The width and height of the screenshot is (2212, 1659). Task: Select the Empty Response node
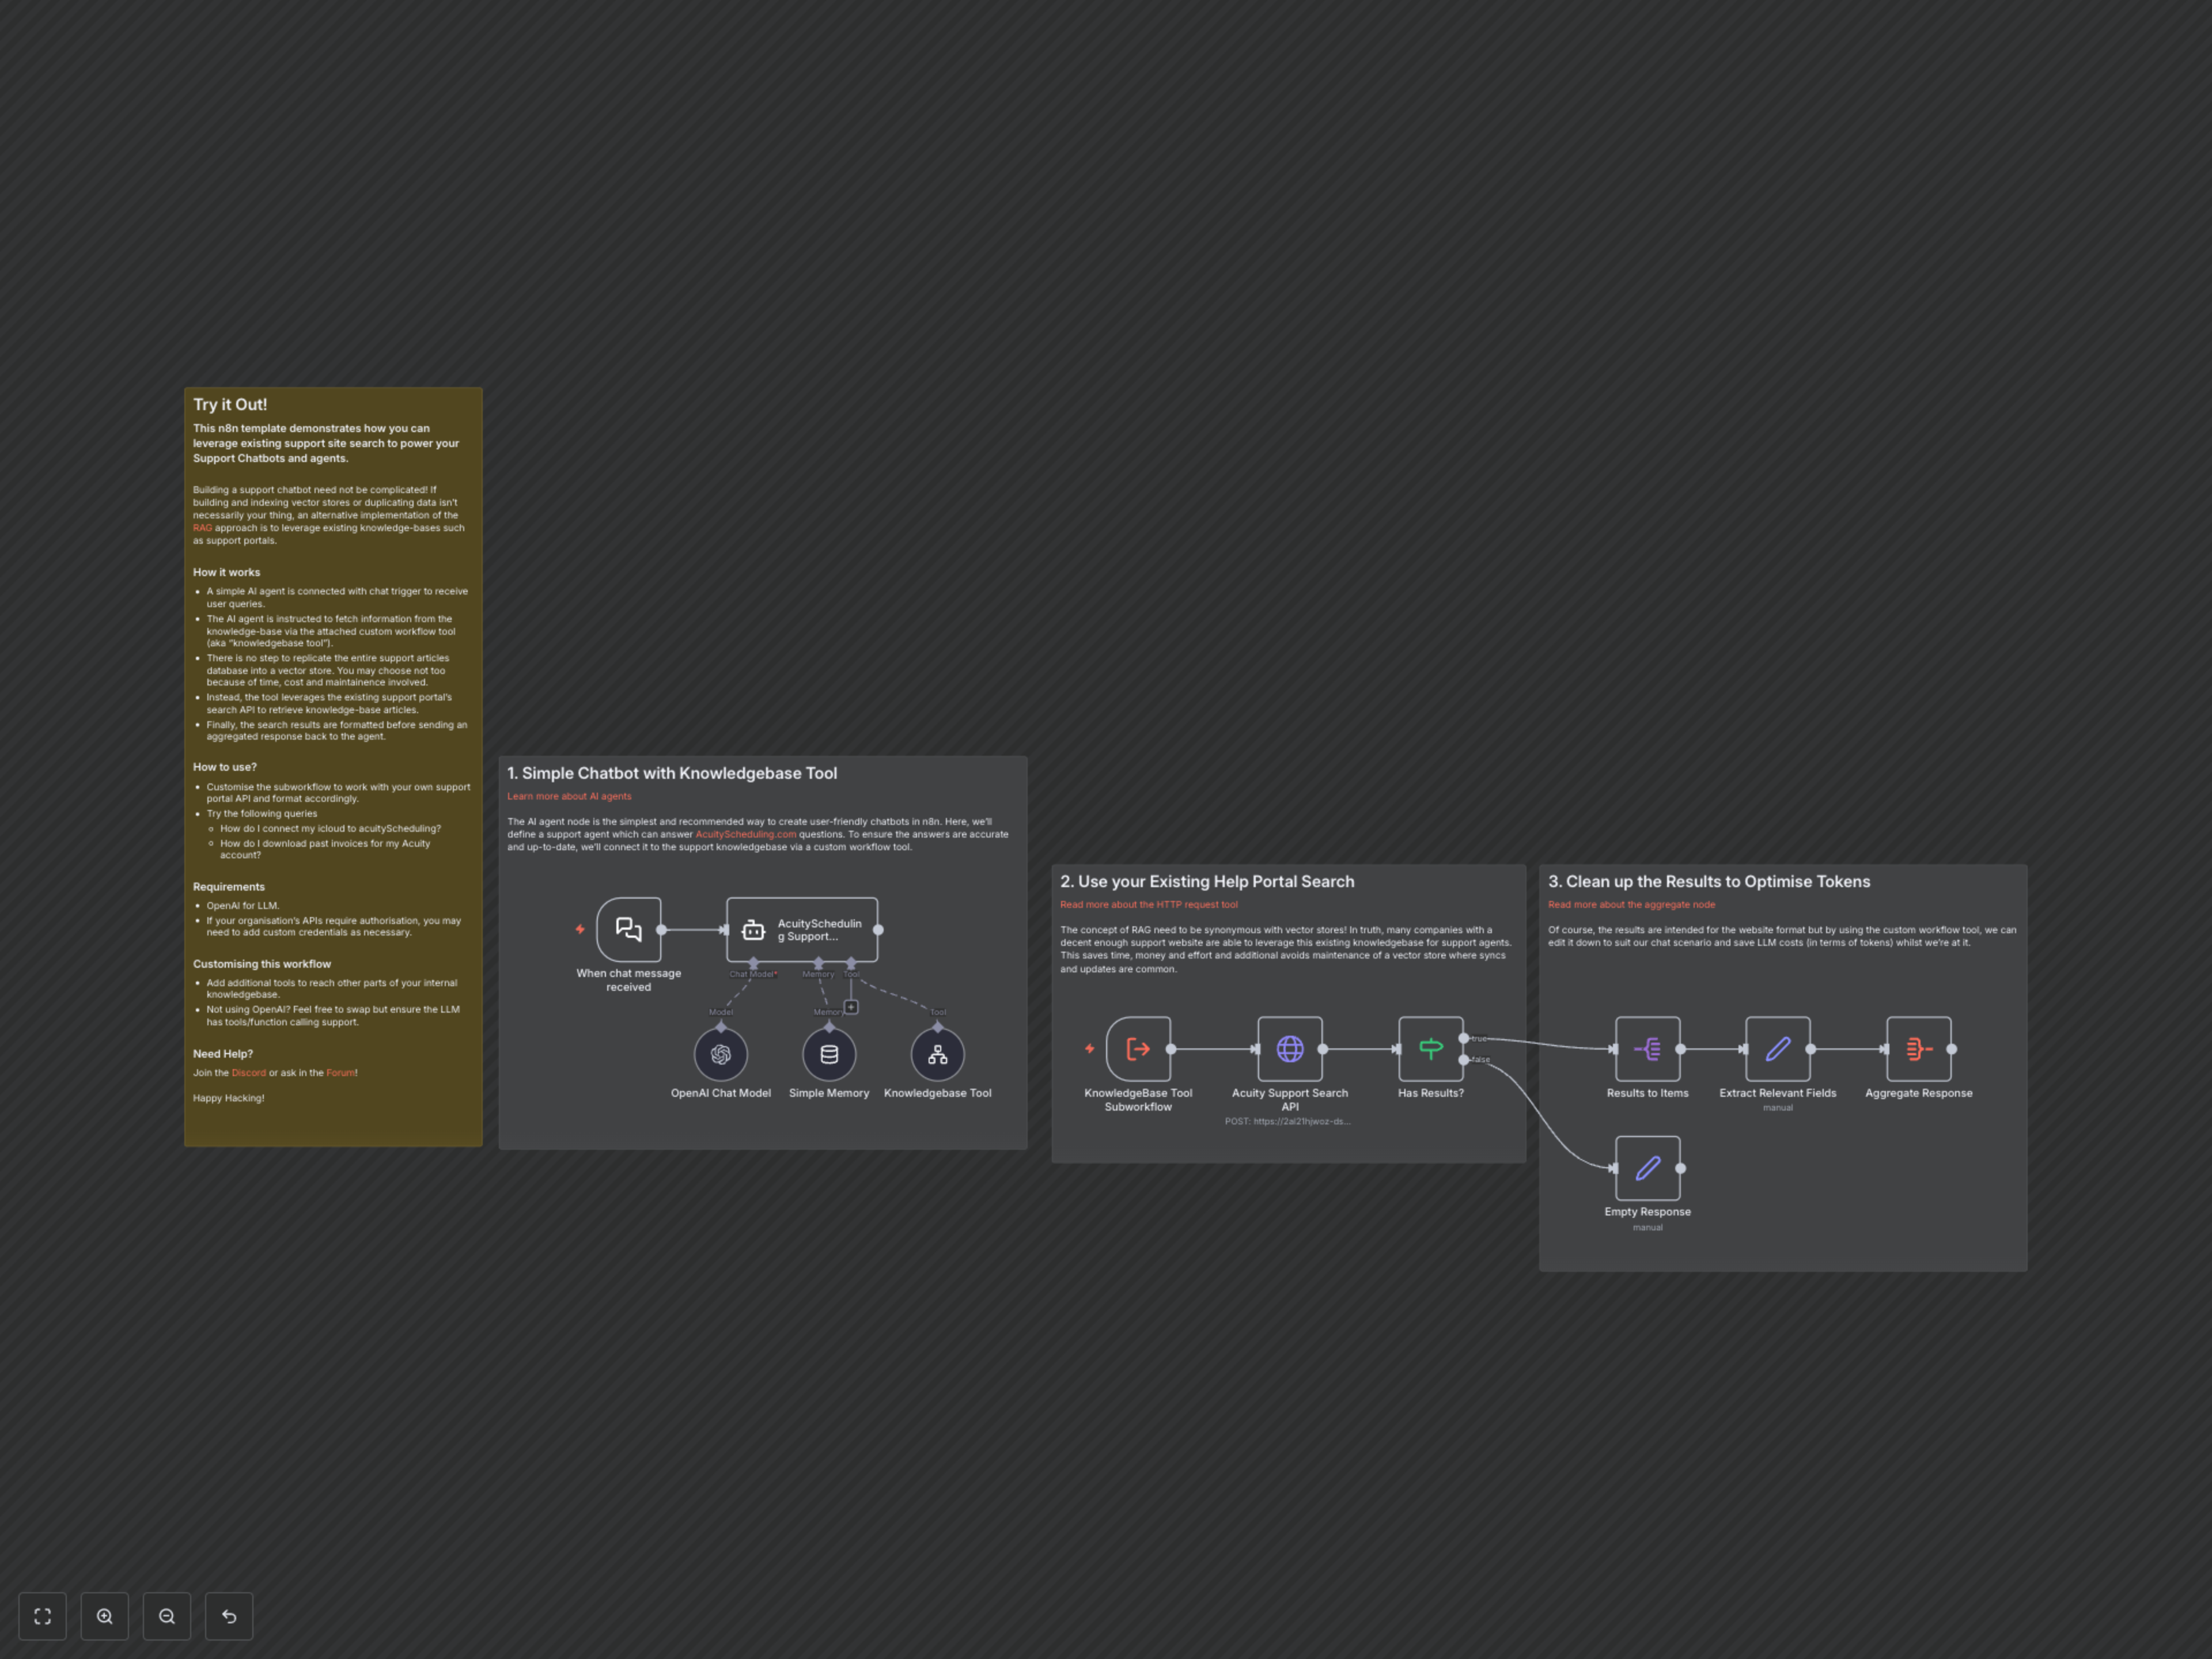coord(1647,1168)
